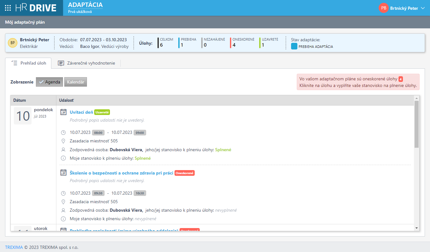
Task: Open the Záverečné vyhodnotenie tab
Action: [x=86, y=63]
